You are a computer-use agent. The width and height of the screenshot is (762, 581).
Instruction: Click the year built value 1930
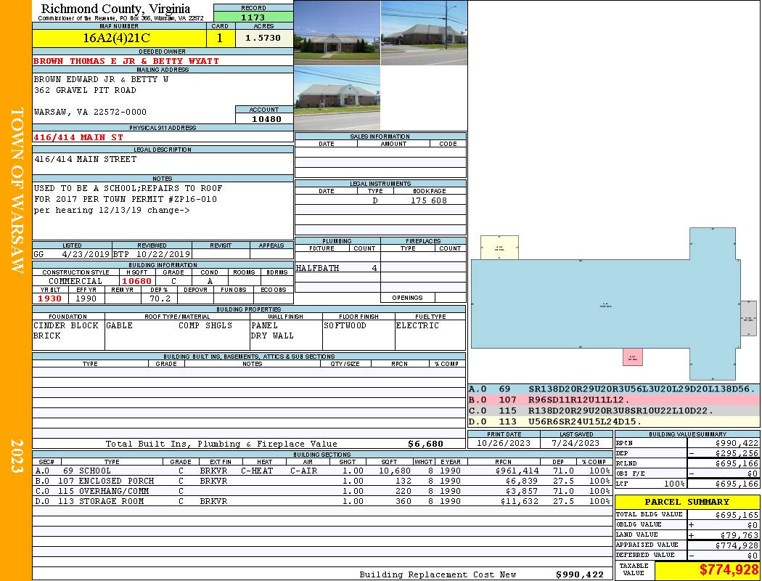[x=50, y=298]
